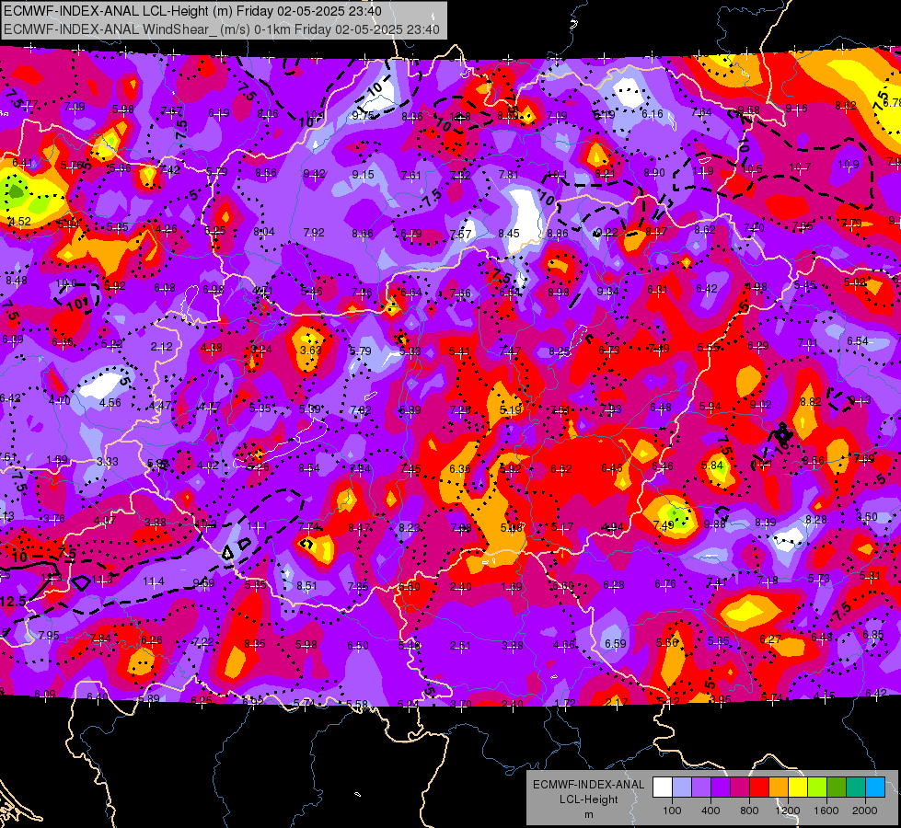This screenshot has width=901, height=828.
Task: Select the orange legend color swatch
Action: click(x=779, y=788)
